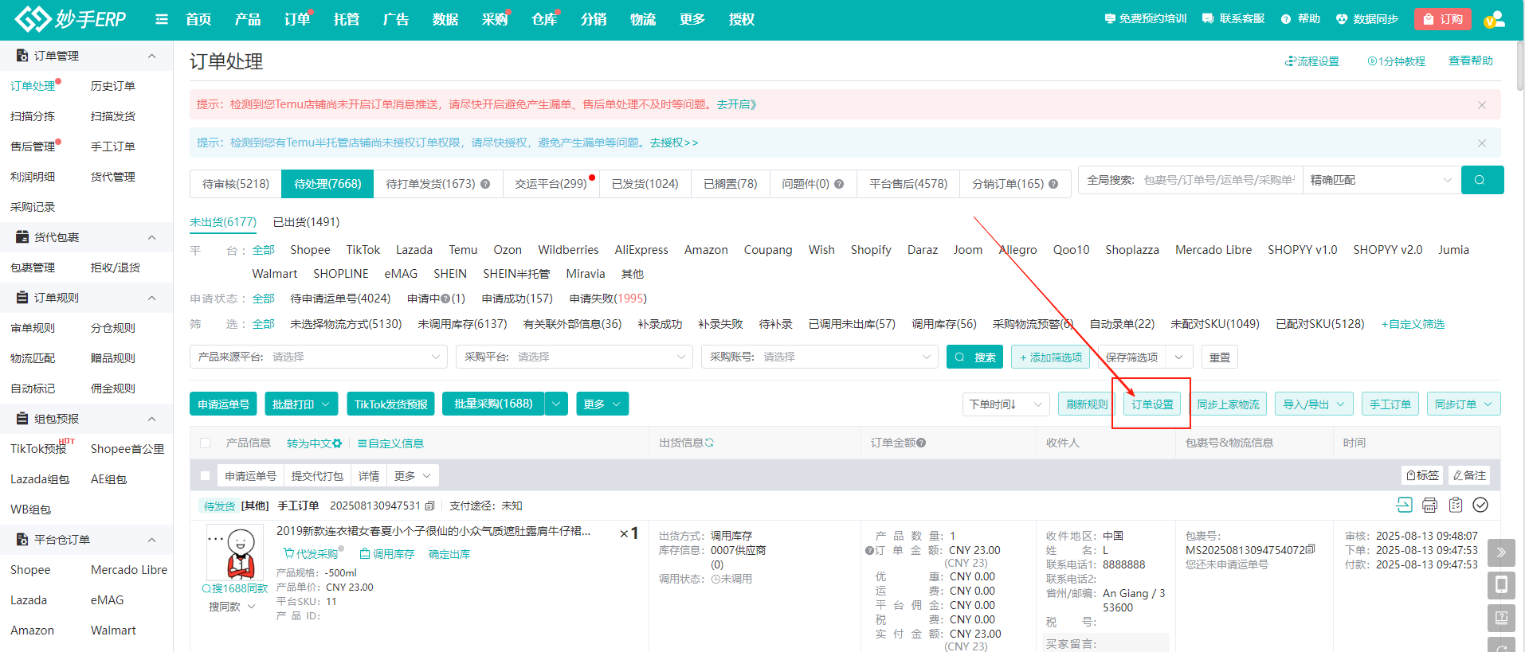Select the 已出货(1491) sub-tab
The height and width of the screenshot is (652, 1525).
306,222
